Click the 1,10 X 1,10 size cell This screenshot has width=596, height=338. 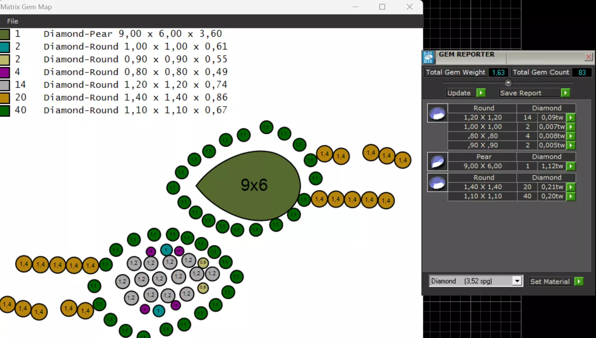point(482,196)
